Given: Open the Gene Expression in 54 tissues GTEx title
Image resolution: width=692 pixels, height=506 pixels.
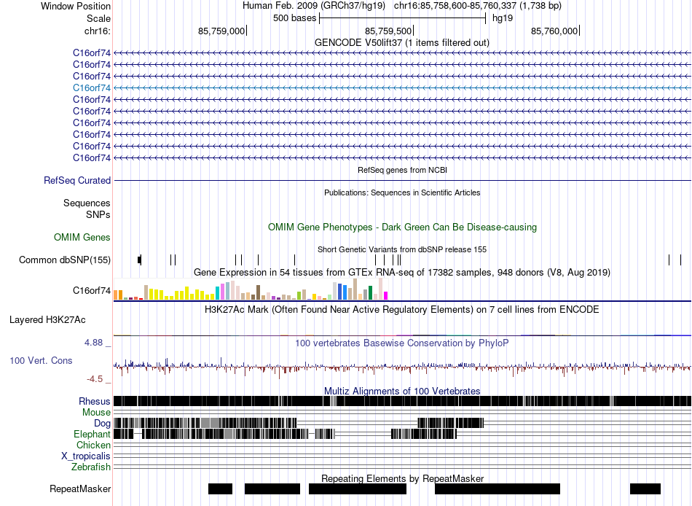Looking at the screenshot, I should pyautogui.click(x=402, y=272).
